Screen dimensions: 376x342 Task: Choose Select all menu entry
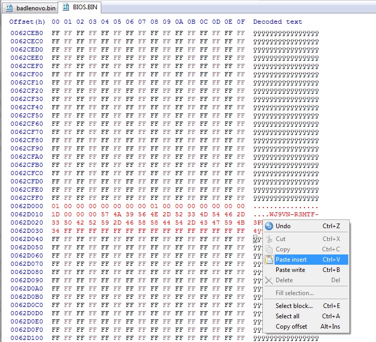(306, 316)
